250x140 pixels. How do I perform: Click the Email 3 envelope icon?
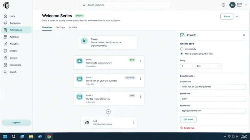[79, 97]
